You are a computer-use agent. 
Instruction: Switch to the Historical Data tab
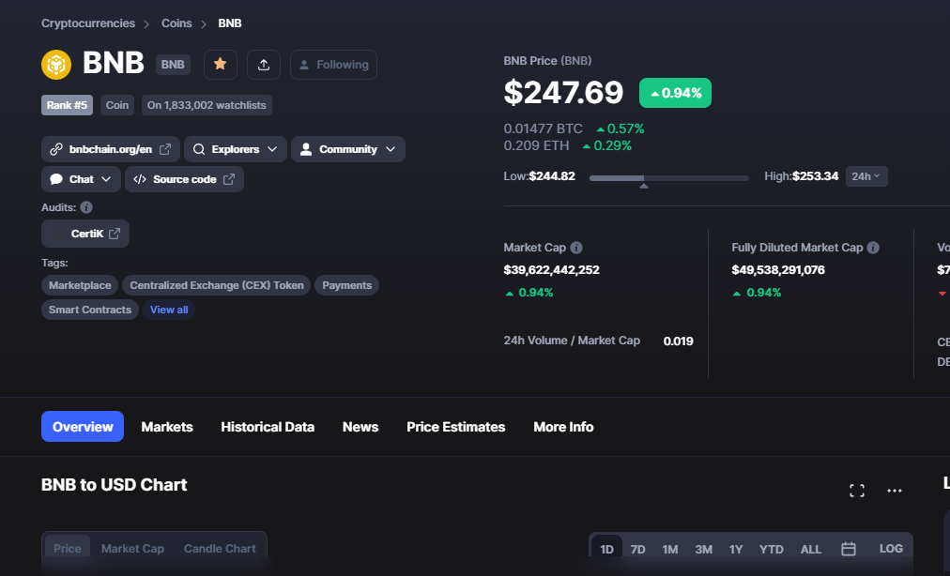pyautogui.click(x=268, y=427)
